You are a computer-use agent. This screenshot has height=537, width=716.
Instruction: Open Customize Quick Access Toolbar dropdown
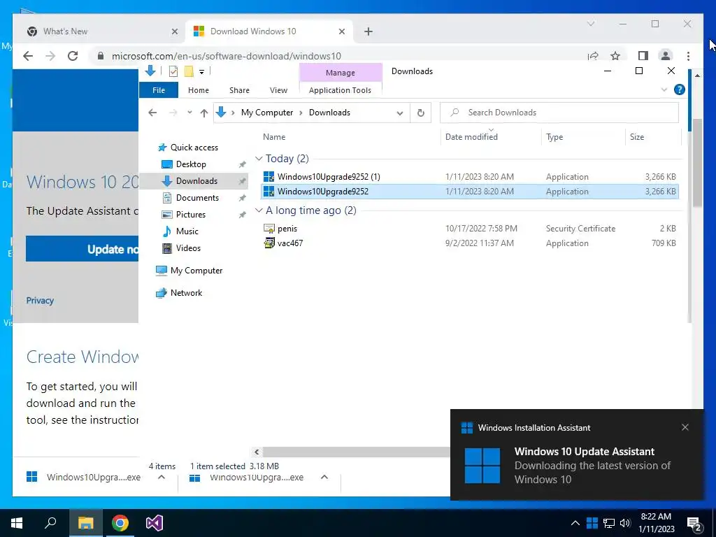pyautogui.click(x=201, y=72)
